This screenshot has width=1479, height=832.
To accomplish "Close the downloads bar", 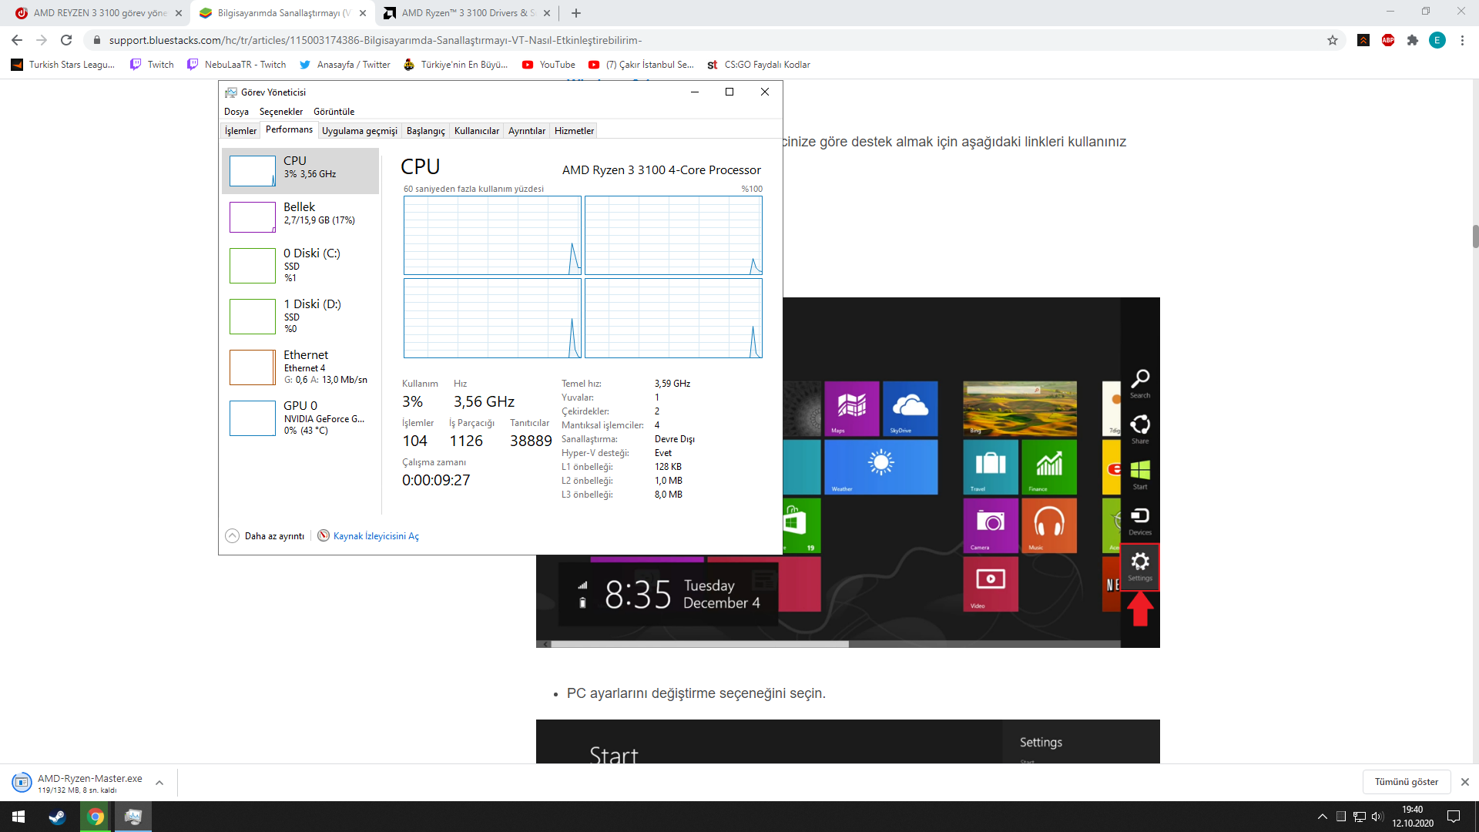I will point(1465,782).
